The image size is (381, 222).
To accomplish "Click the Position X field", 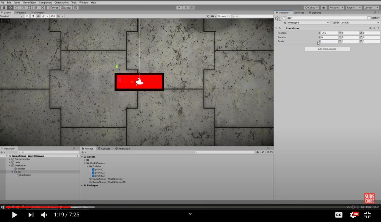I will (330, 33).
